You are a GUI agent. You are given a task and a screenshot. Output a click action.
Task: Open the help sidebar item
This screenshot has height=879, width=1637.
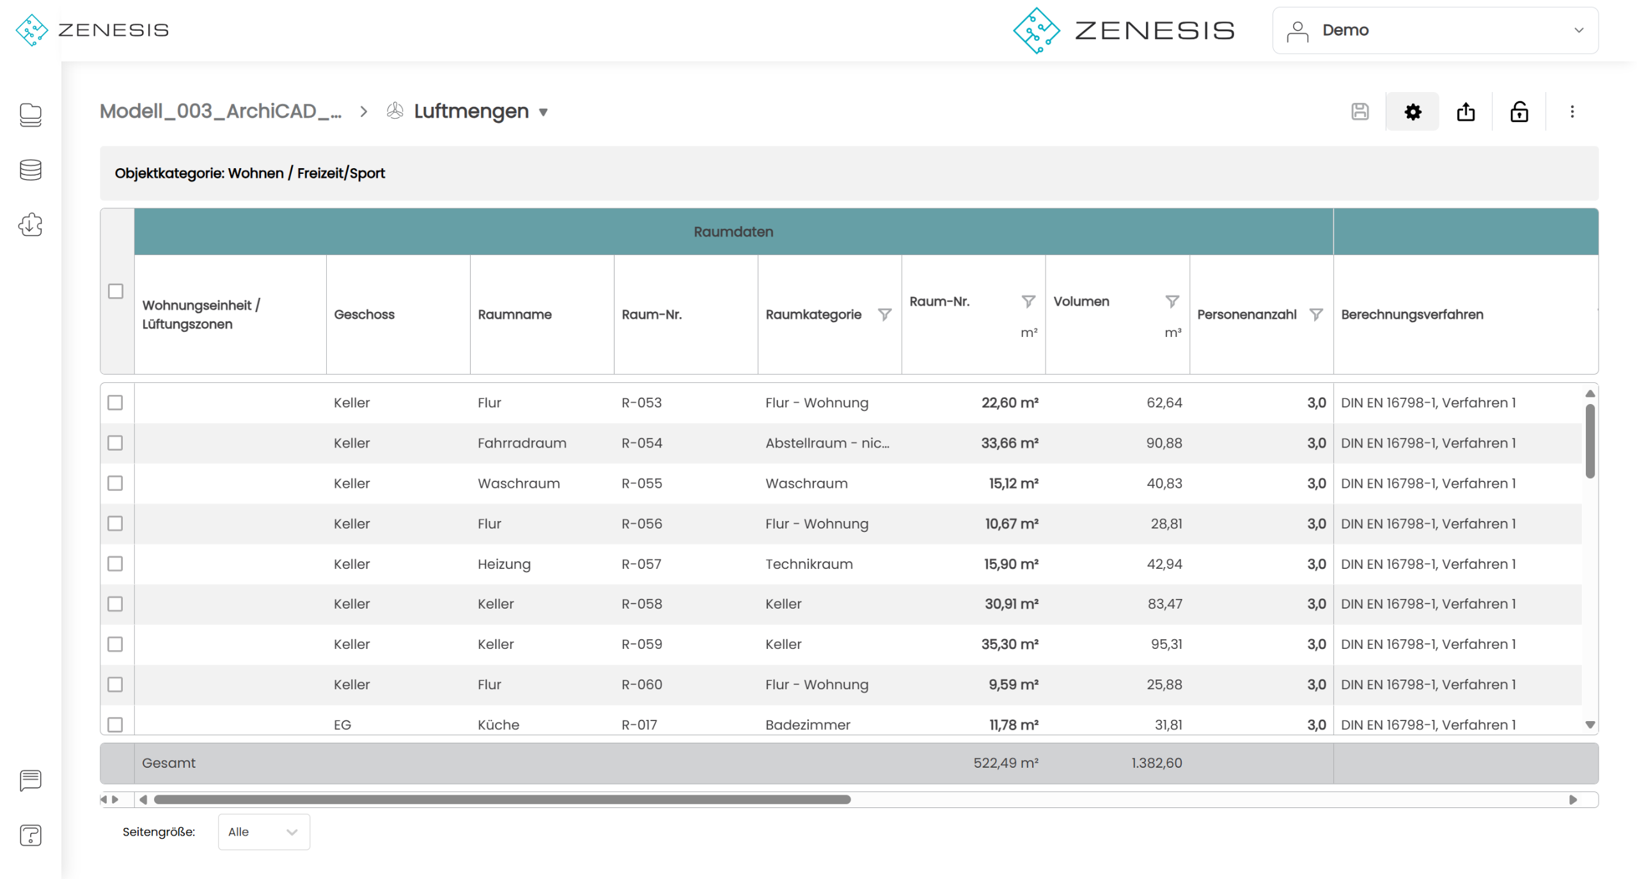coord(30,835)
